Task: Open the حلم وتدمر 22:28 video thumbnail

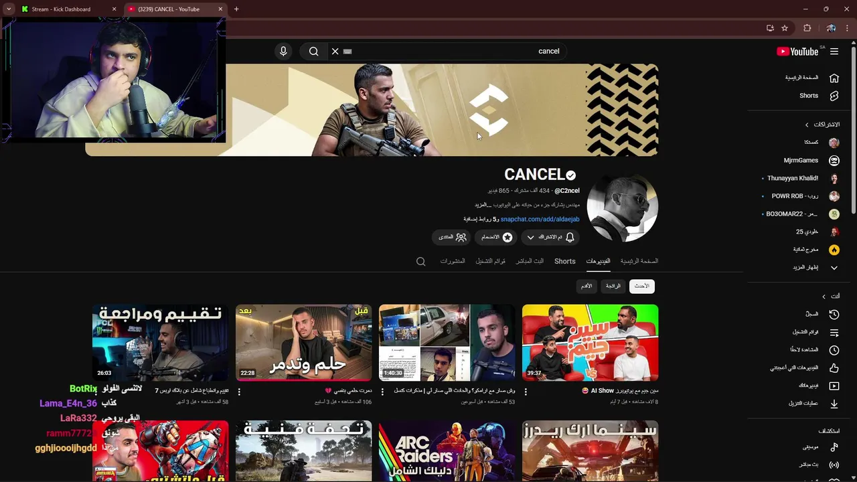Action: click(x=303, y=343)
